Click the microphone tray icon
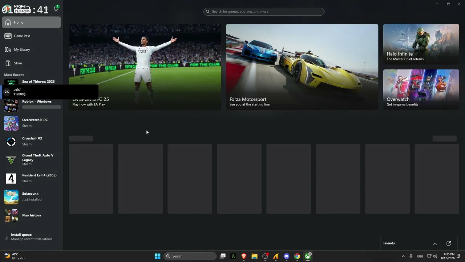 click(x=411, y=256)
